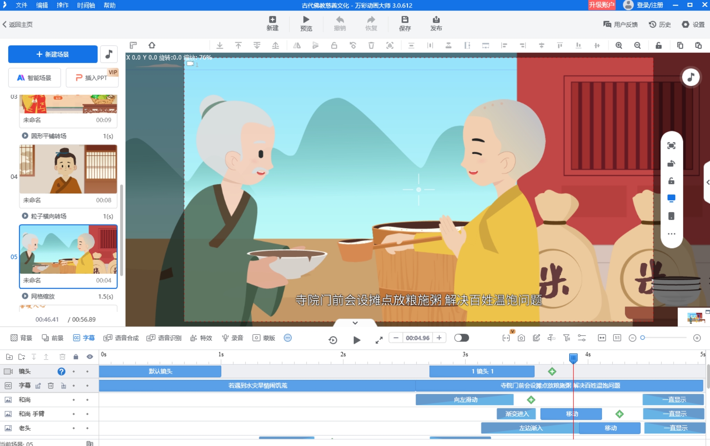710x446 pixels.
Task: Open the 时间轴 menu
Action: coord(86,5)
